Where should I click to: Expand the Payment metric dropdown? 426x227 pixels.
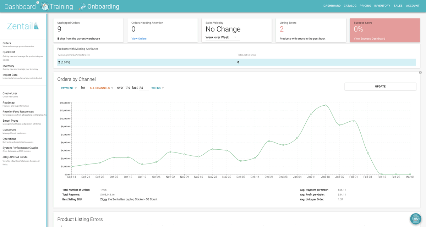(69, 88)
